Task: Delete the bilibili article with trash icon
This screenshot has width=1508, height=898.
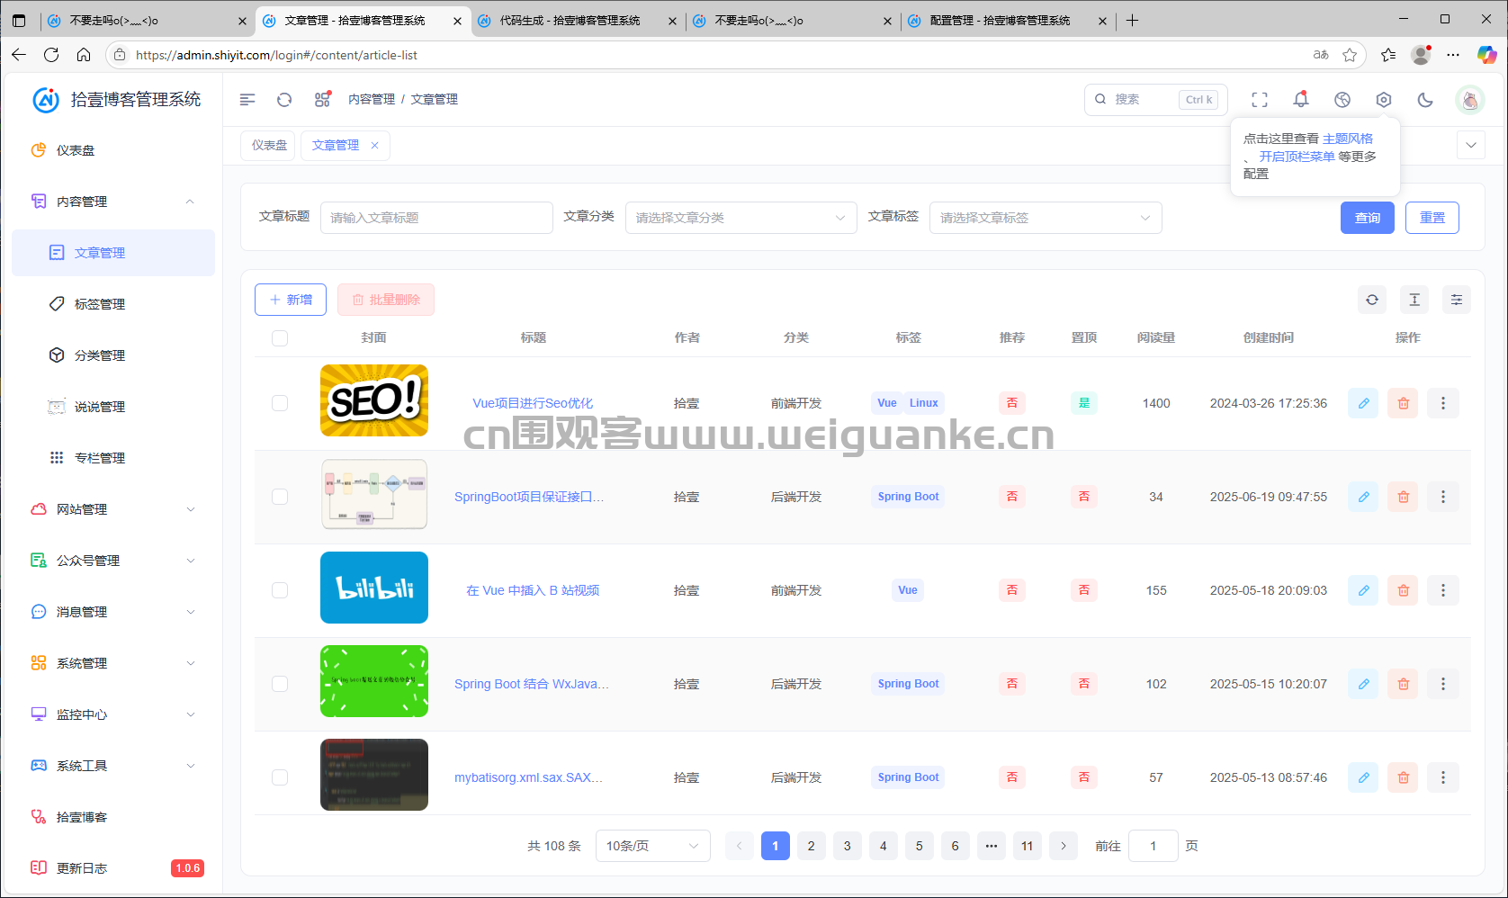Action: [x=1402, y=590]
